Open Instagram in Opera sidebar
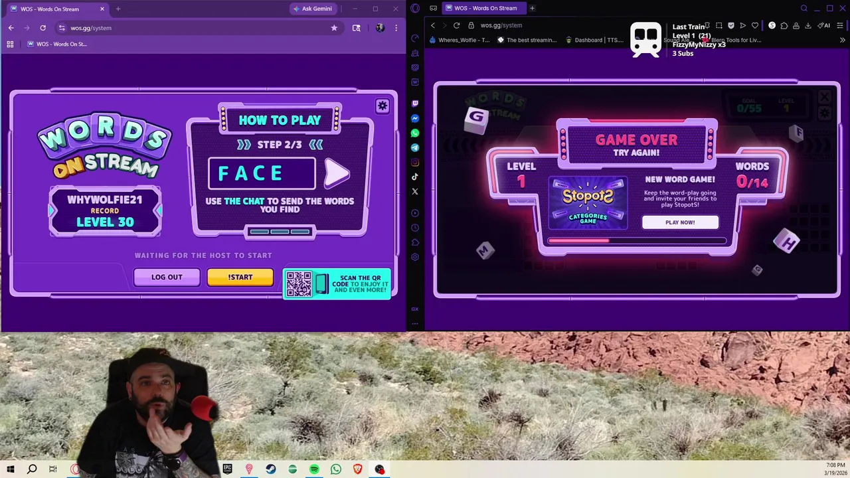Viewport: 850px width, 478px height. point(415,162)
